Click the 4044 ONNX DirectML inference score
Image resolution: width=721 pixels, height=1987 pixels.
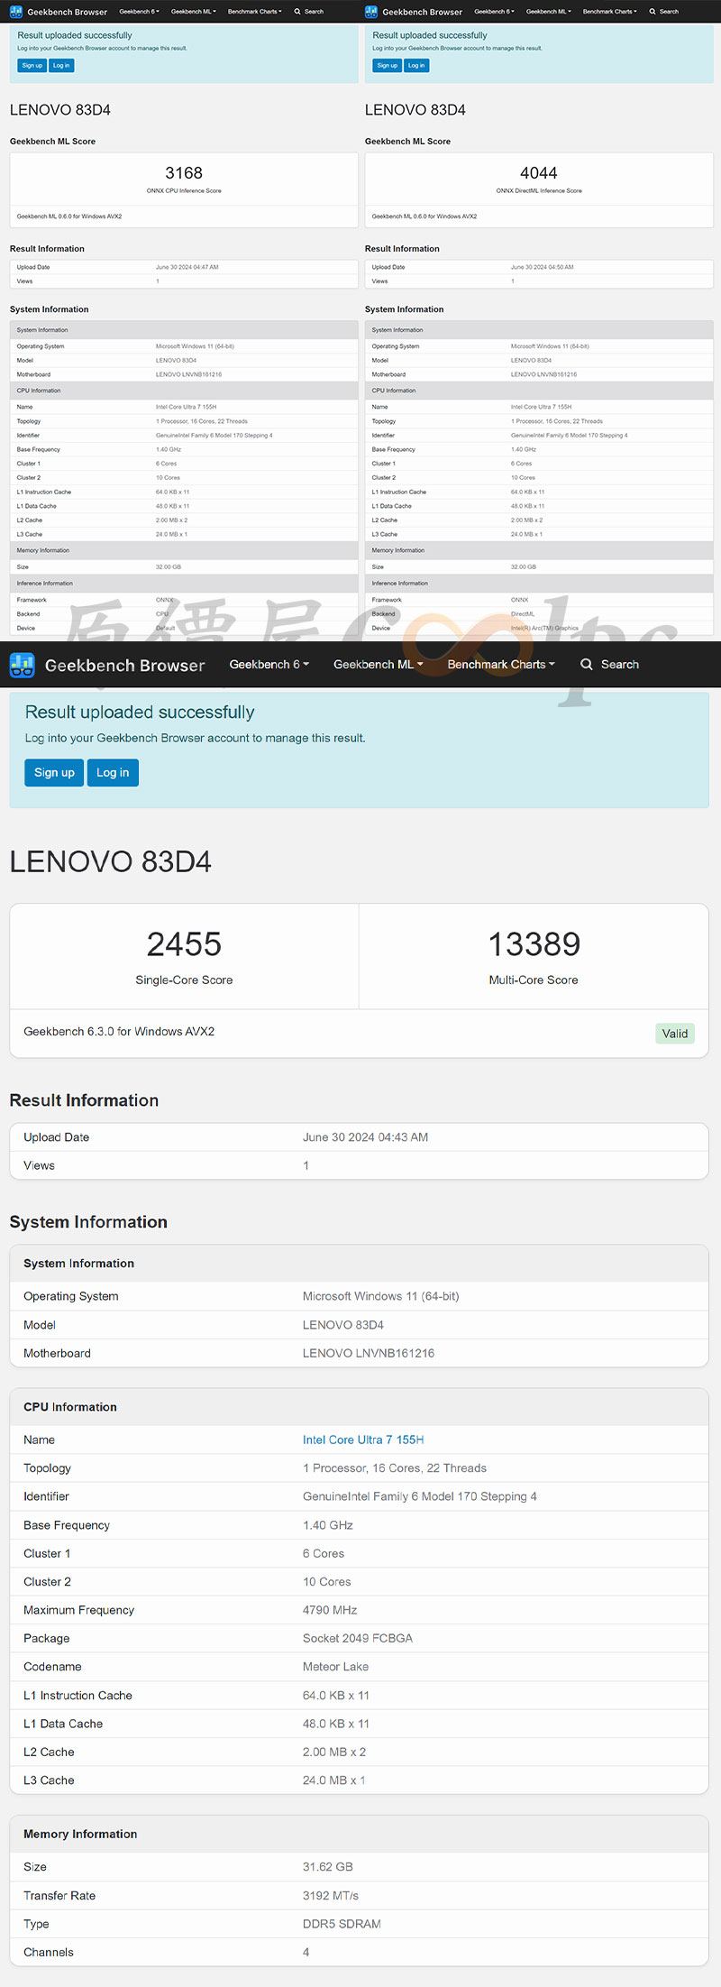coord(539,173)
